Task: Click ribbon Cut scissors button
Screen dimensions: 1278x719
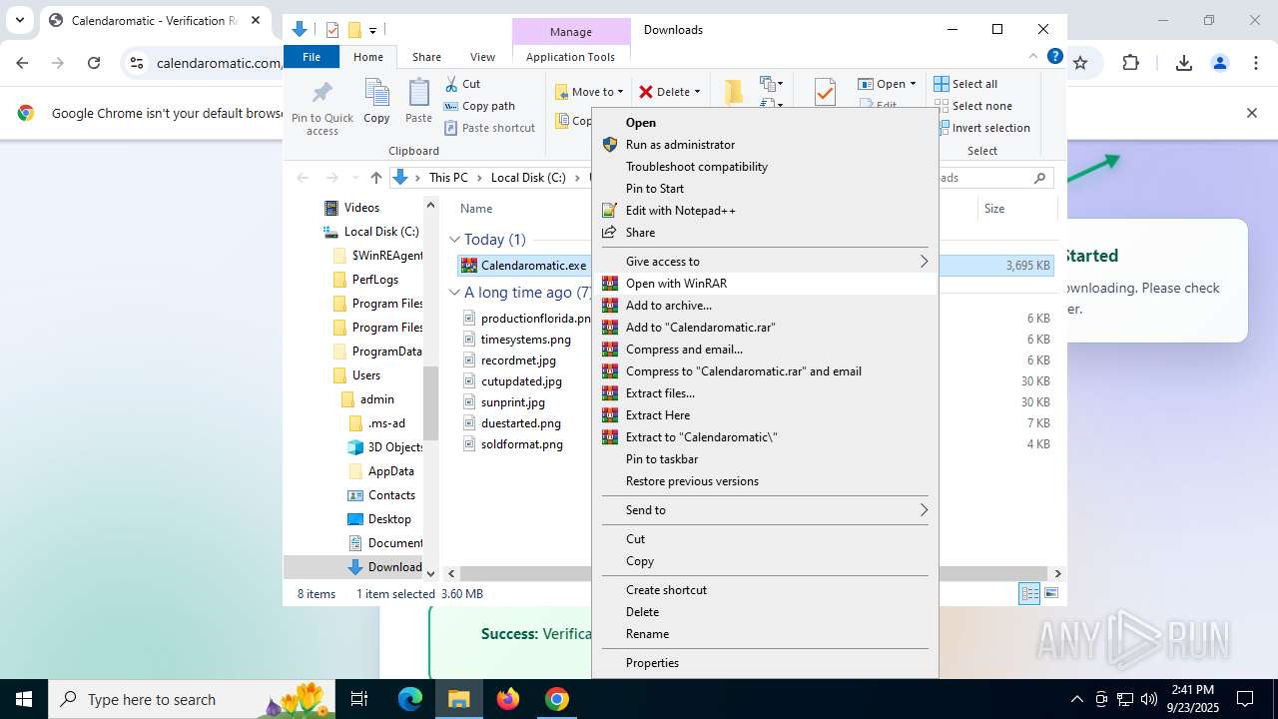Action: [x=462, y=84]
